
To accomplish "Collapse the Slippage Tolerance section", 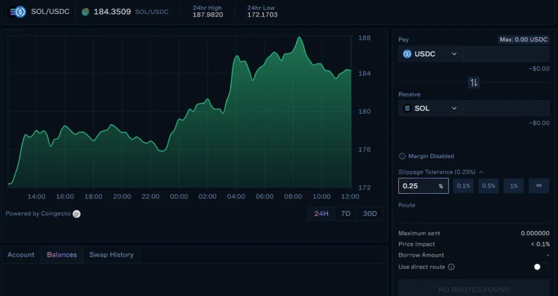I will [482, 172].
